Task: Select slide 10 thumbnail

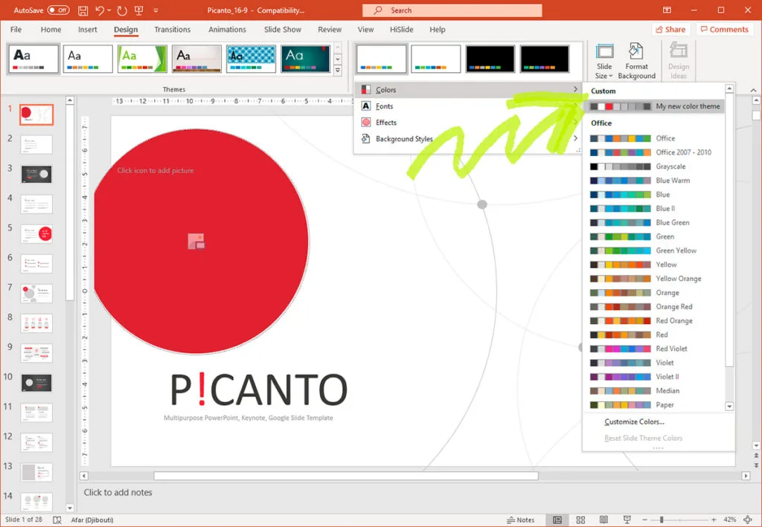Action: pos(36,383)
